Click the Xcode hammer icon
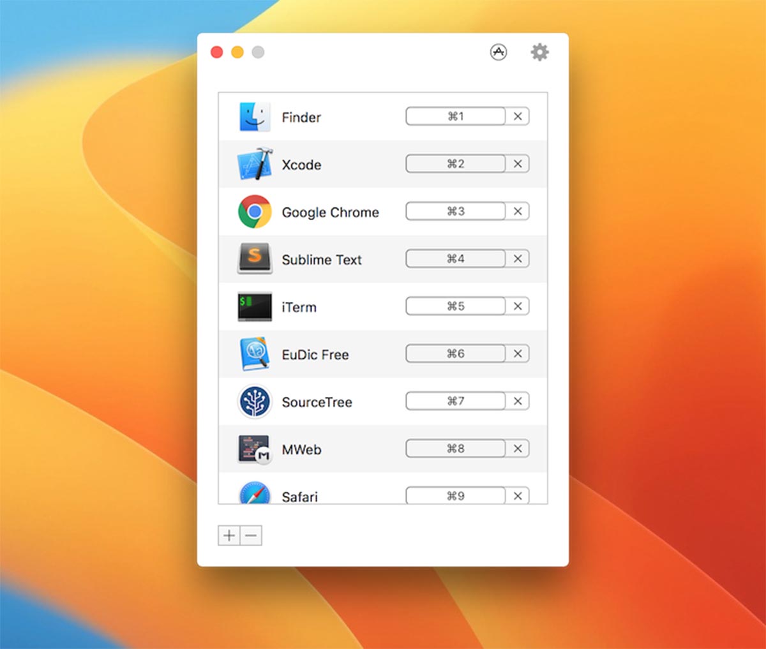The image size is (766, 649). (x=255, y=164)
